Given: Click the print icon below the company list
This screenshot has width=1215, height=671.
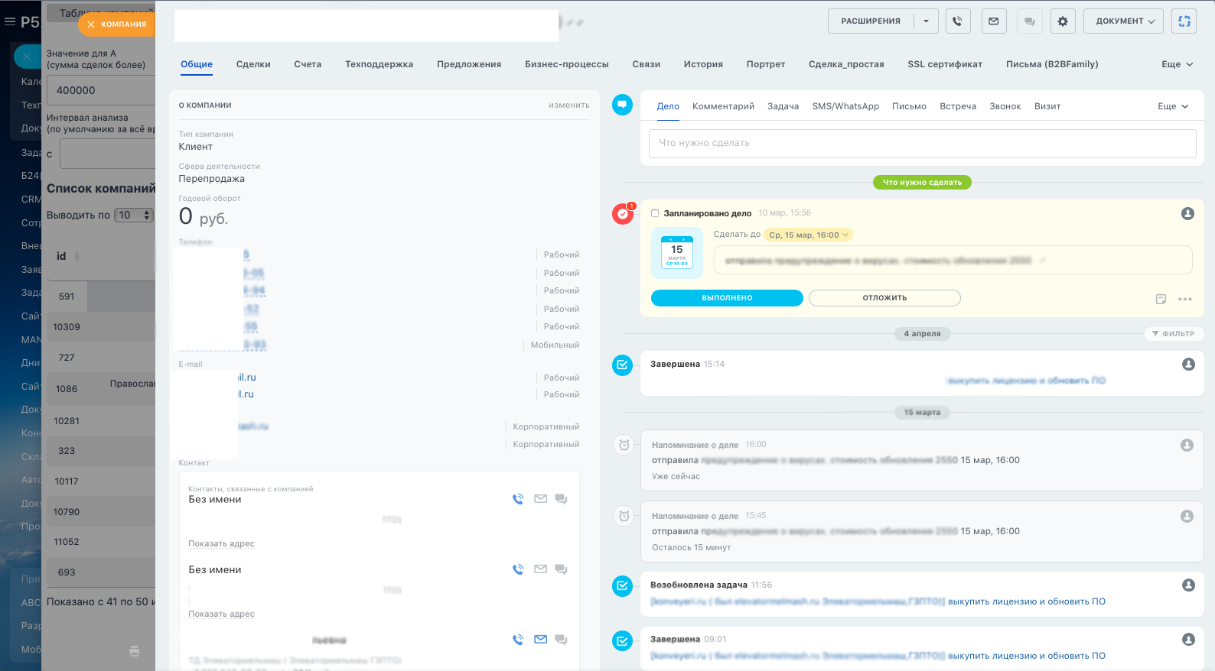Looking at the screenshot, I should click(135, 651).
